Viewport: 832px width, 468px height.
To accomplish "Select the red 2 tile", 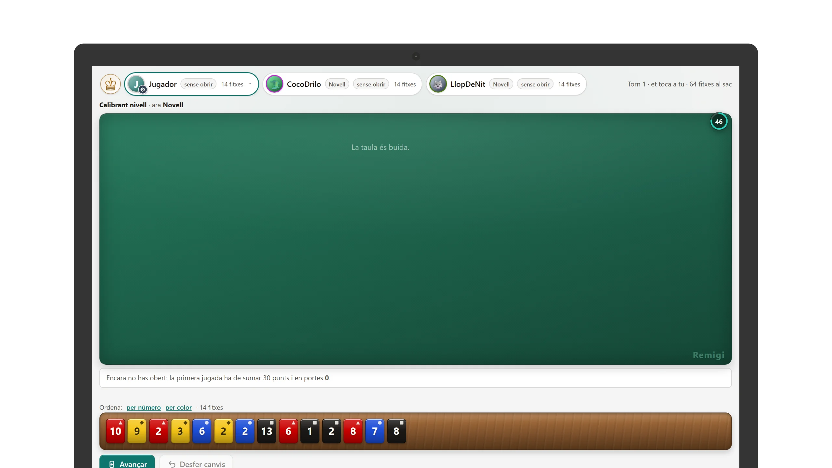I will [x=159, y=431].
